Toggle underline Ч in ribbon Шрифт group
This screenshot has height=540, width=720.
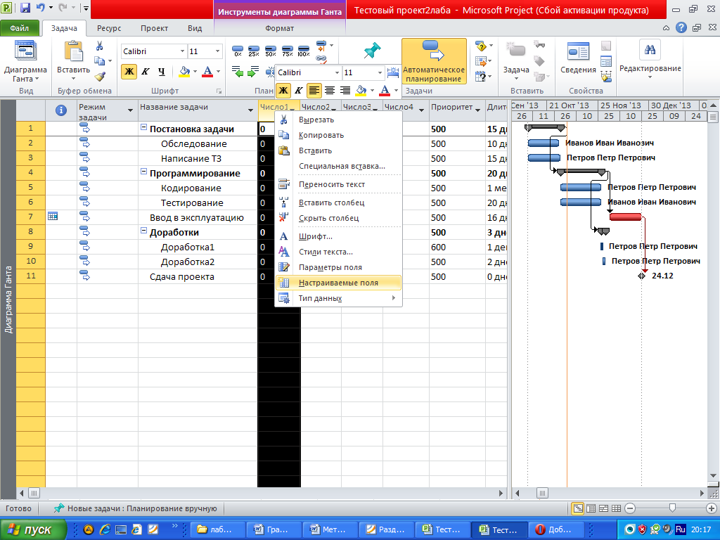[161, 72]
